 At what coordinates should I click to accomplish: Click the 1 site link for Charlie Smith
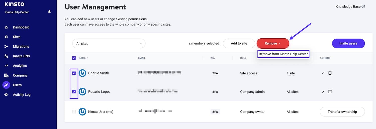point(291,73)
